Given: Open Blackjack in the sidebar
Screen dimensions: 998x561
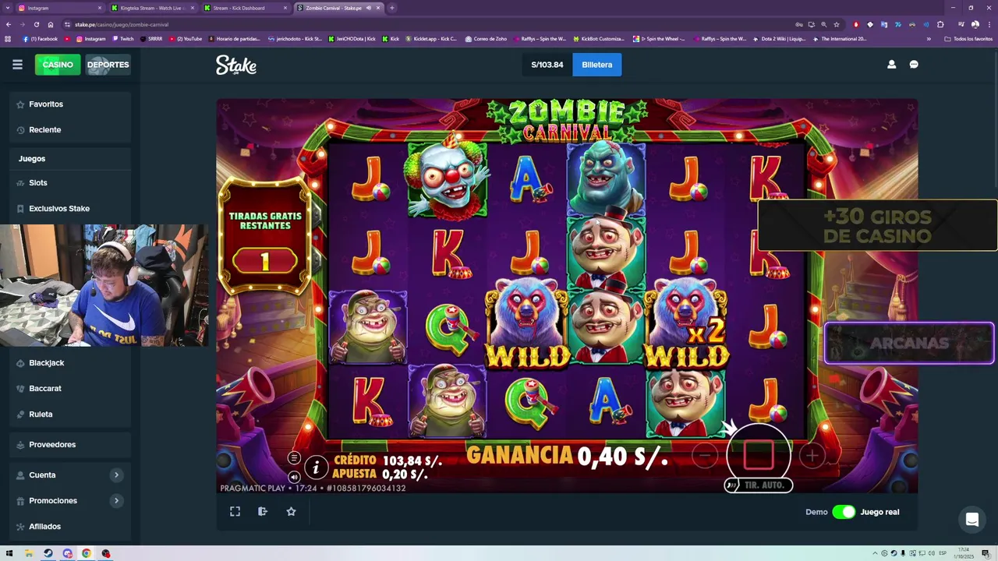Looking at the screenshot, I should (x=70, y=362).
